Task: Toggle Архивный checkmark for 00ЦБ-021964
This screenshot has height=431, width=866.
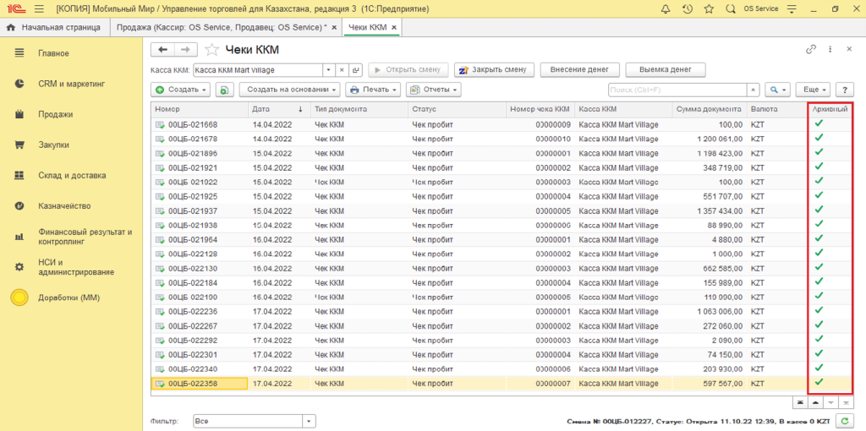Action: (x=819, y=238)
